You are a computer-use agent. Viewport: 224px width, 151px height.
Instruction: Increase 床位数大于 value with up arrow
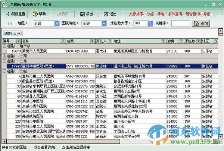point(150,22)
